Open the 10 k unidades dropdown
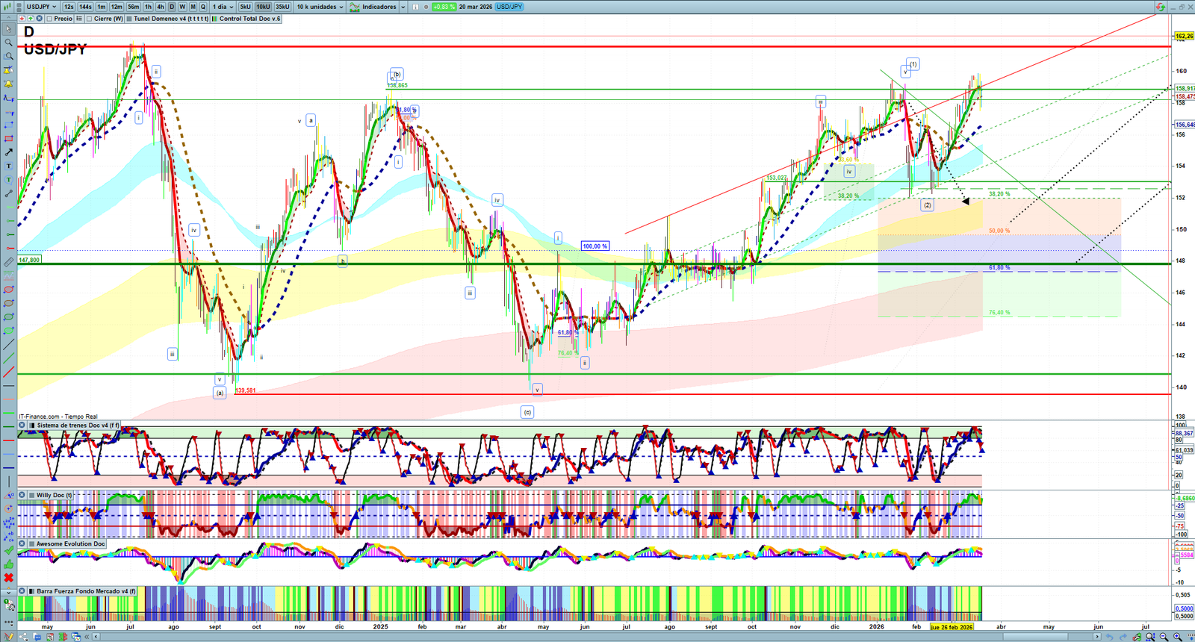 click(320, 7)
